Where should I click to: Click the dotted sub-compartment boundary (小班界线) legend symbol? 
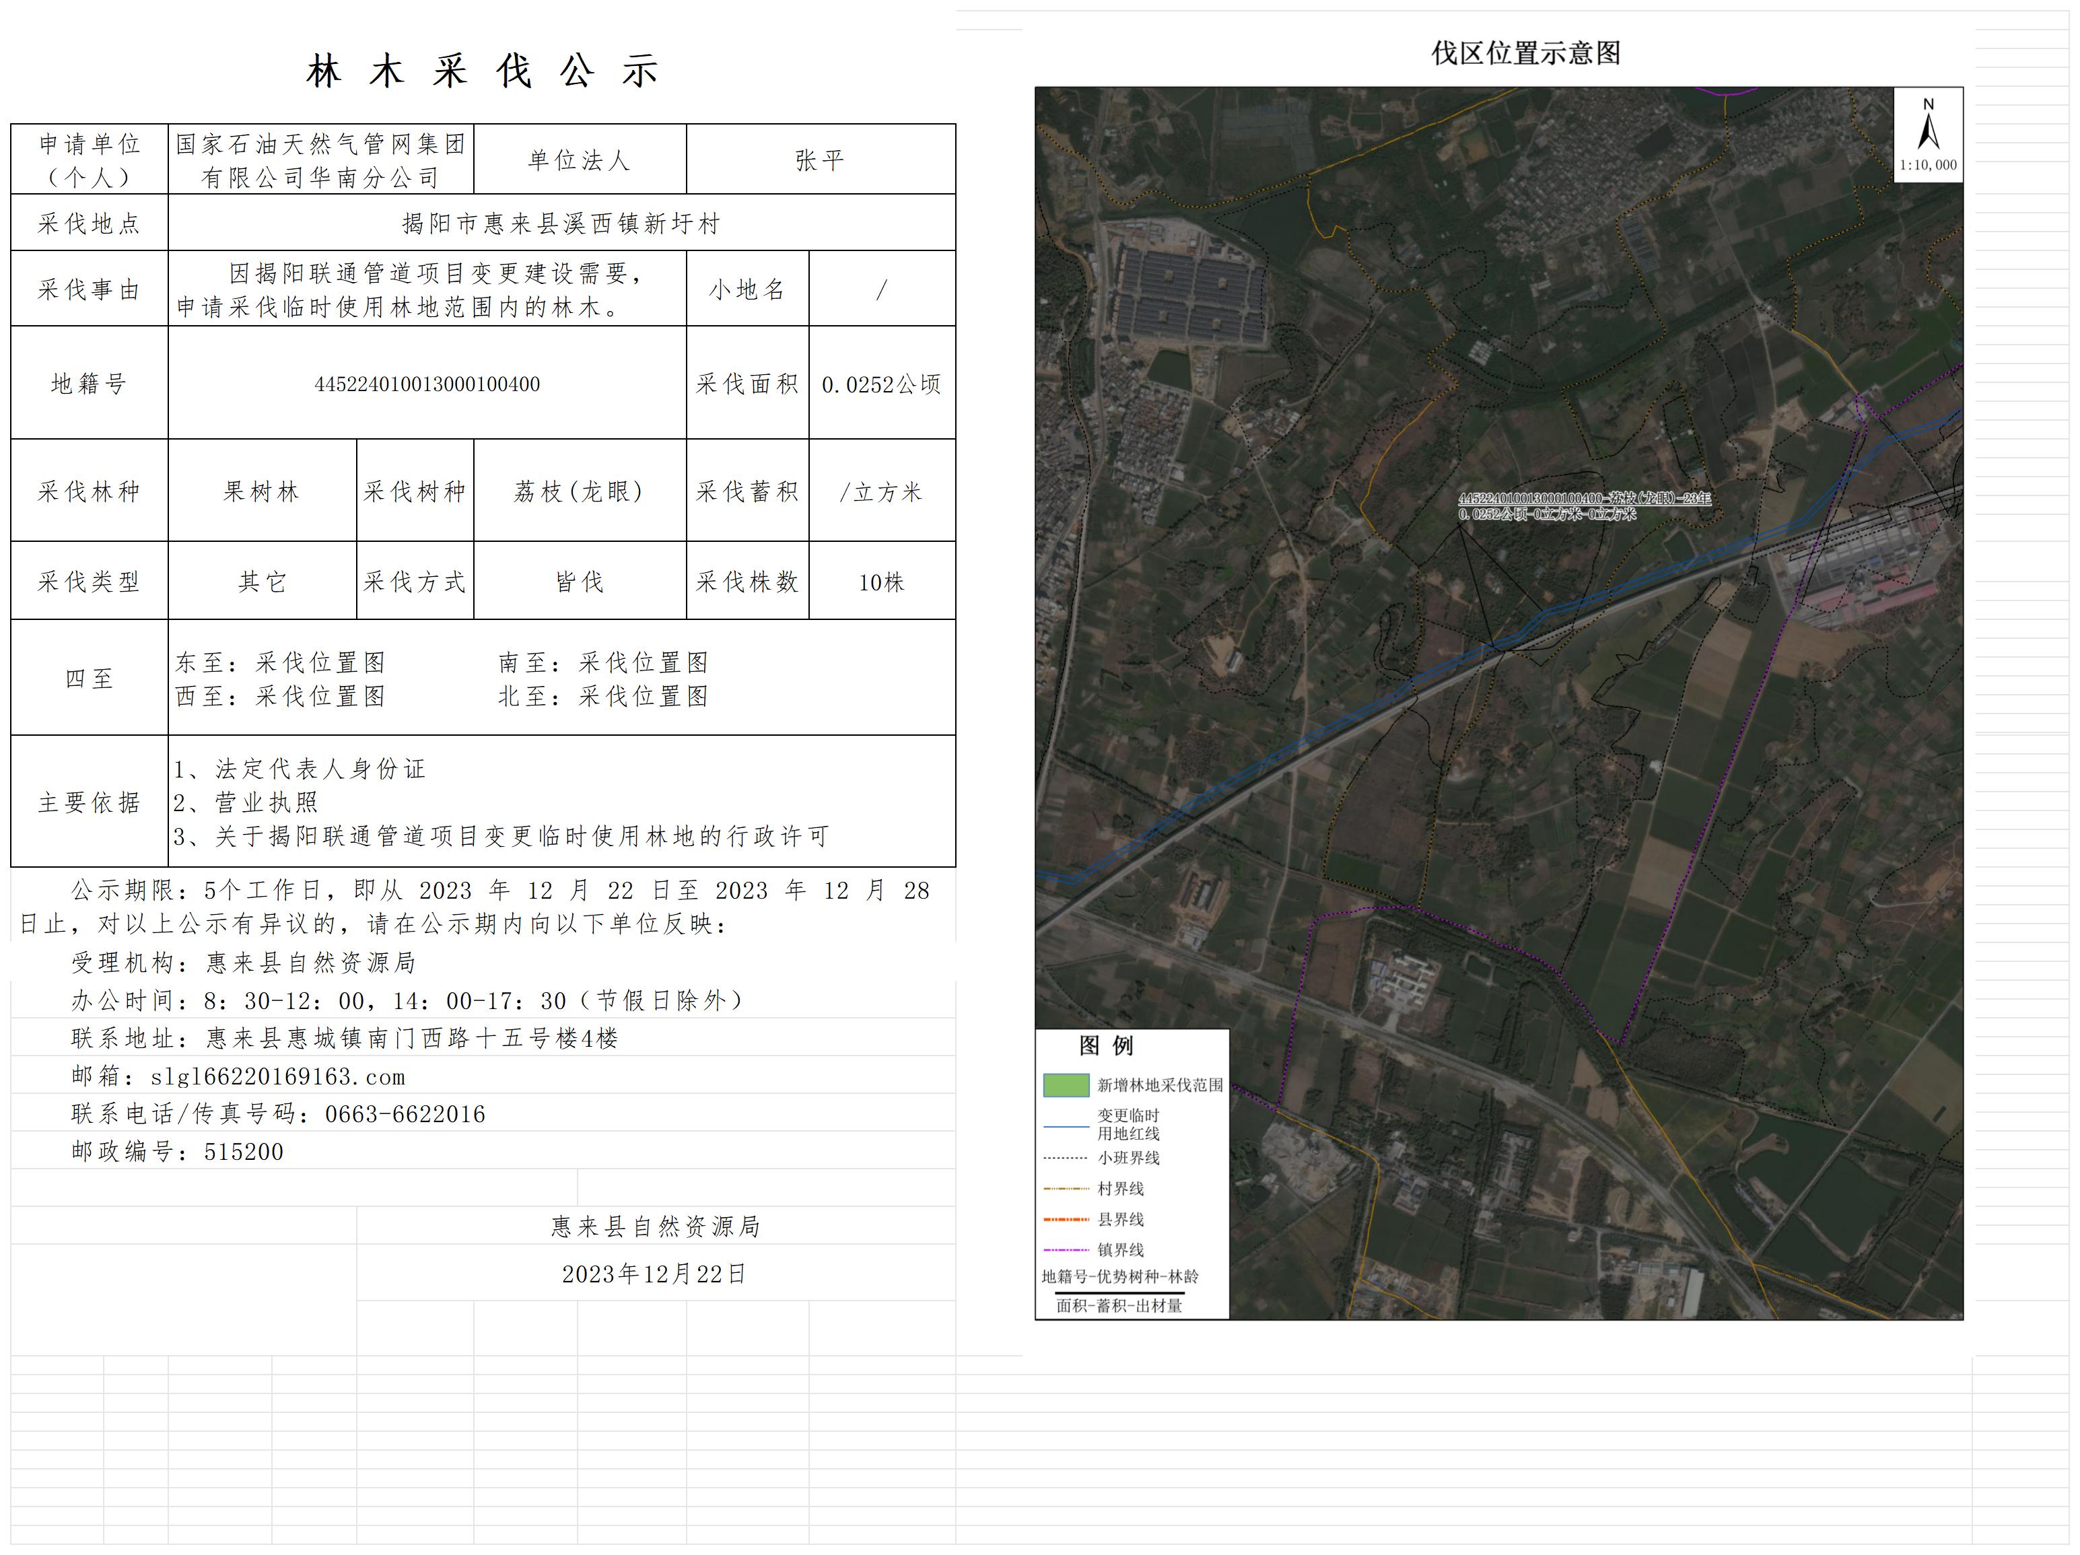coord(1066,1159)
